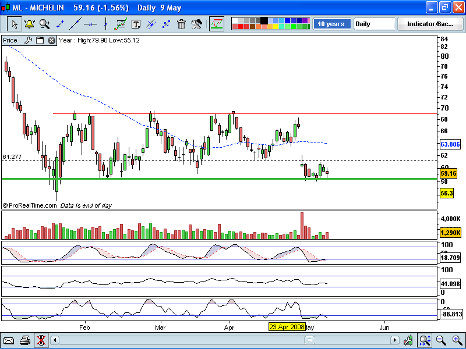Click the Jun label on time axis
466x349 pixels.
[x=384, y=327]
